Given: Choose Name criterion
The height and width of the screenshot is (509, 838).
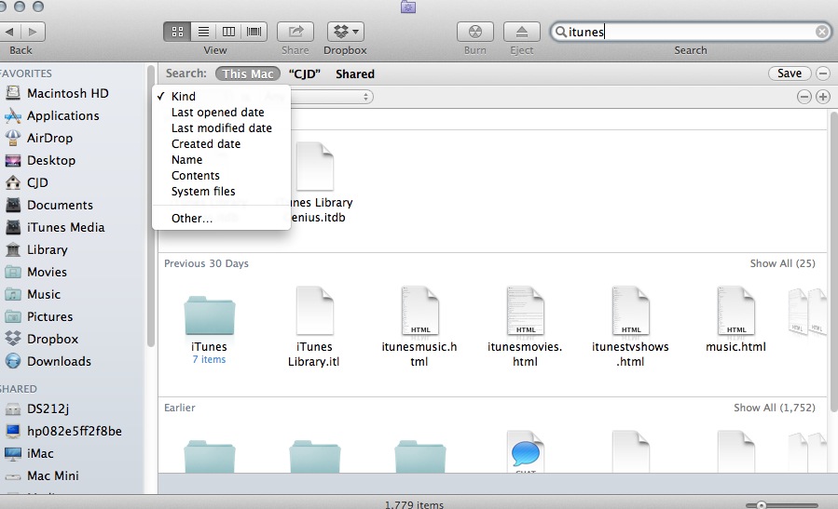Looking at the screenshot, I should coord(221,159).
